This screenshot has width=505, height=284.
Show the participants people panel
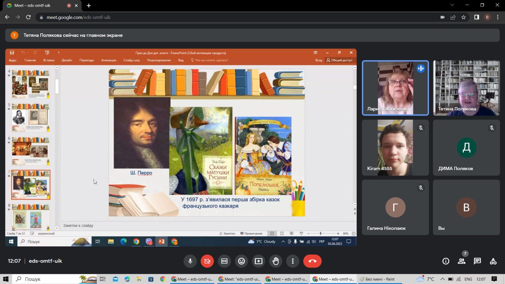tap(461, 261)
